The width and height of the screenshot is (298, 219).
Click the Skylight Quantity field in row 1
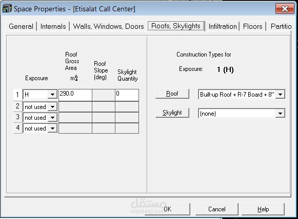127,95
